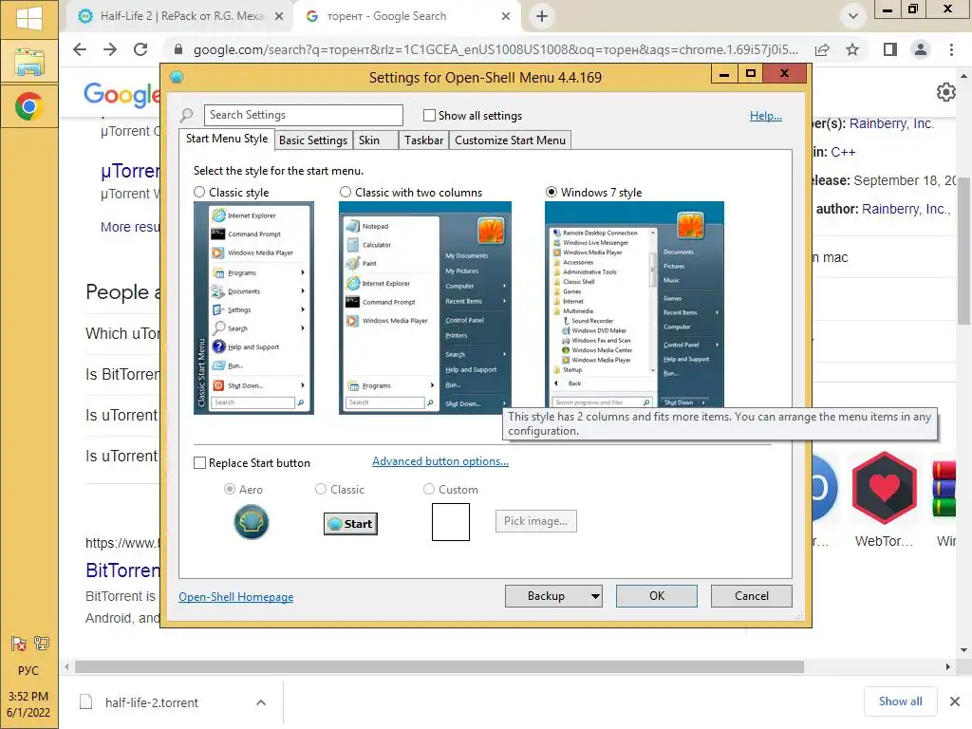
Task: Open the Help link
Action: [766, 115]
